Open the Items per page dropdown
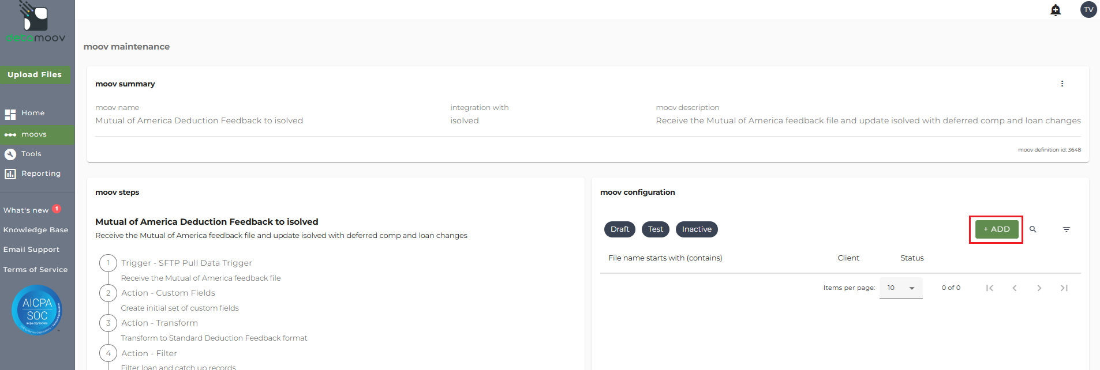 click(x=901, y=288)
